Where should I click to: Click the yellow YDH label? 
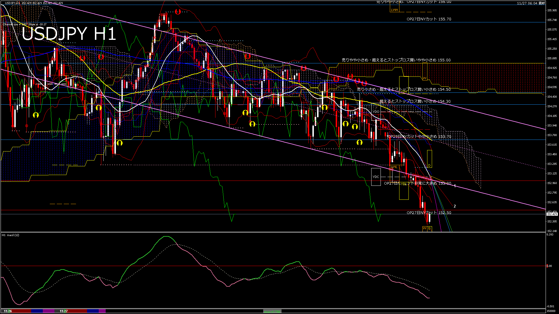[x=404, y=92]
